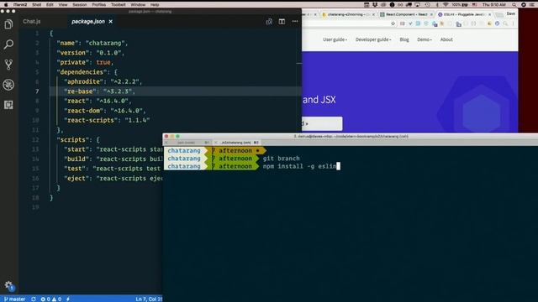
Task: Click the Open Changes icon in editor toolbar
Action: (x=269, y=21)
